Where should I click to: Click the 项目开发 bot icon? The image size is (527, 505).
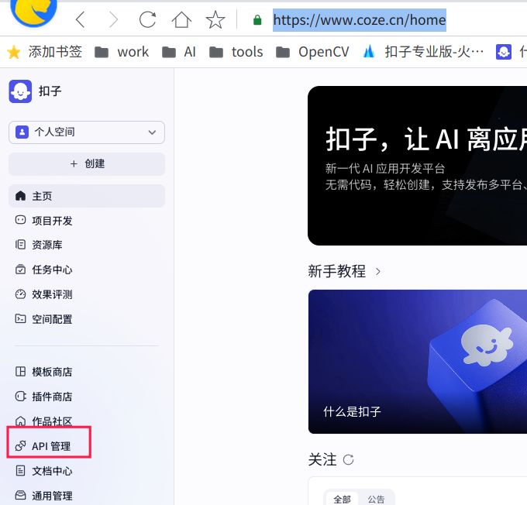point(20,221)
